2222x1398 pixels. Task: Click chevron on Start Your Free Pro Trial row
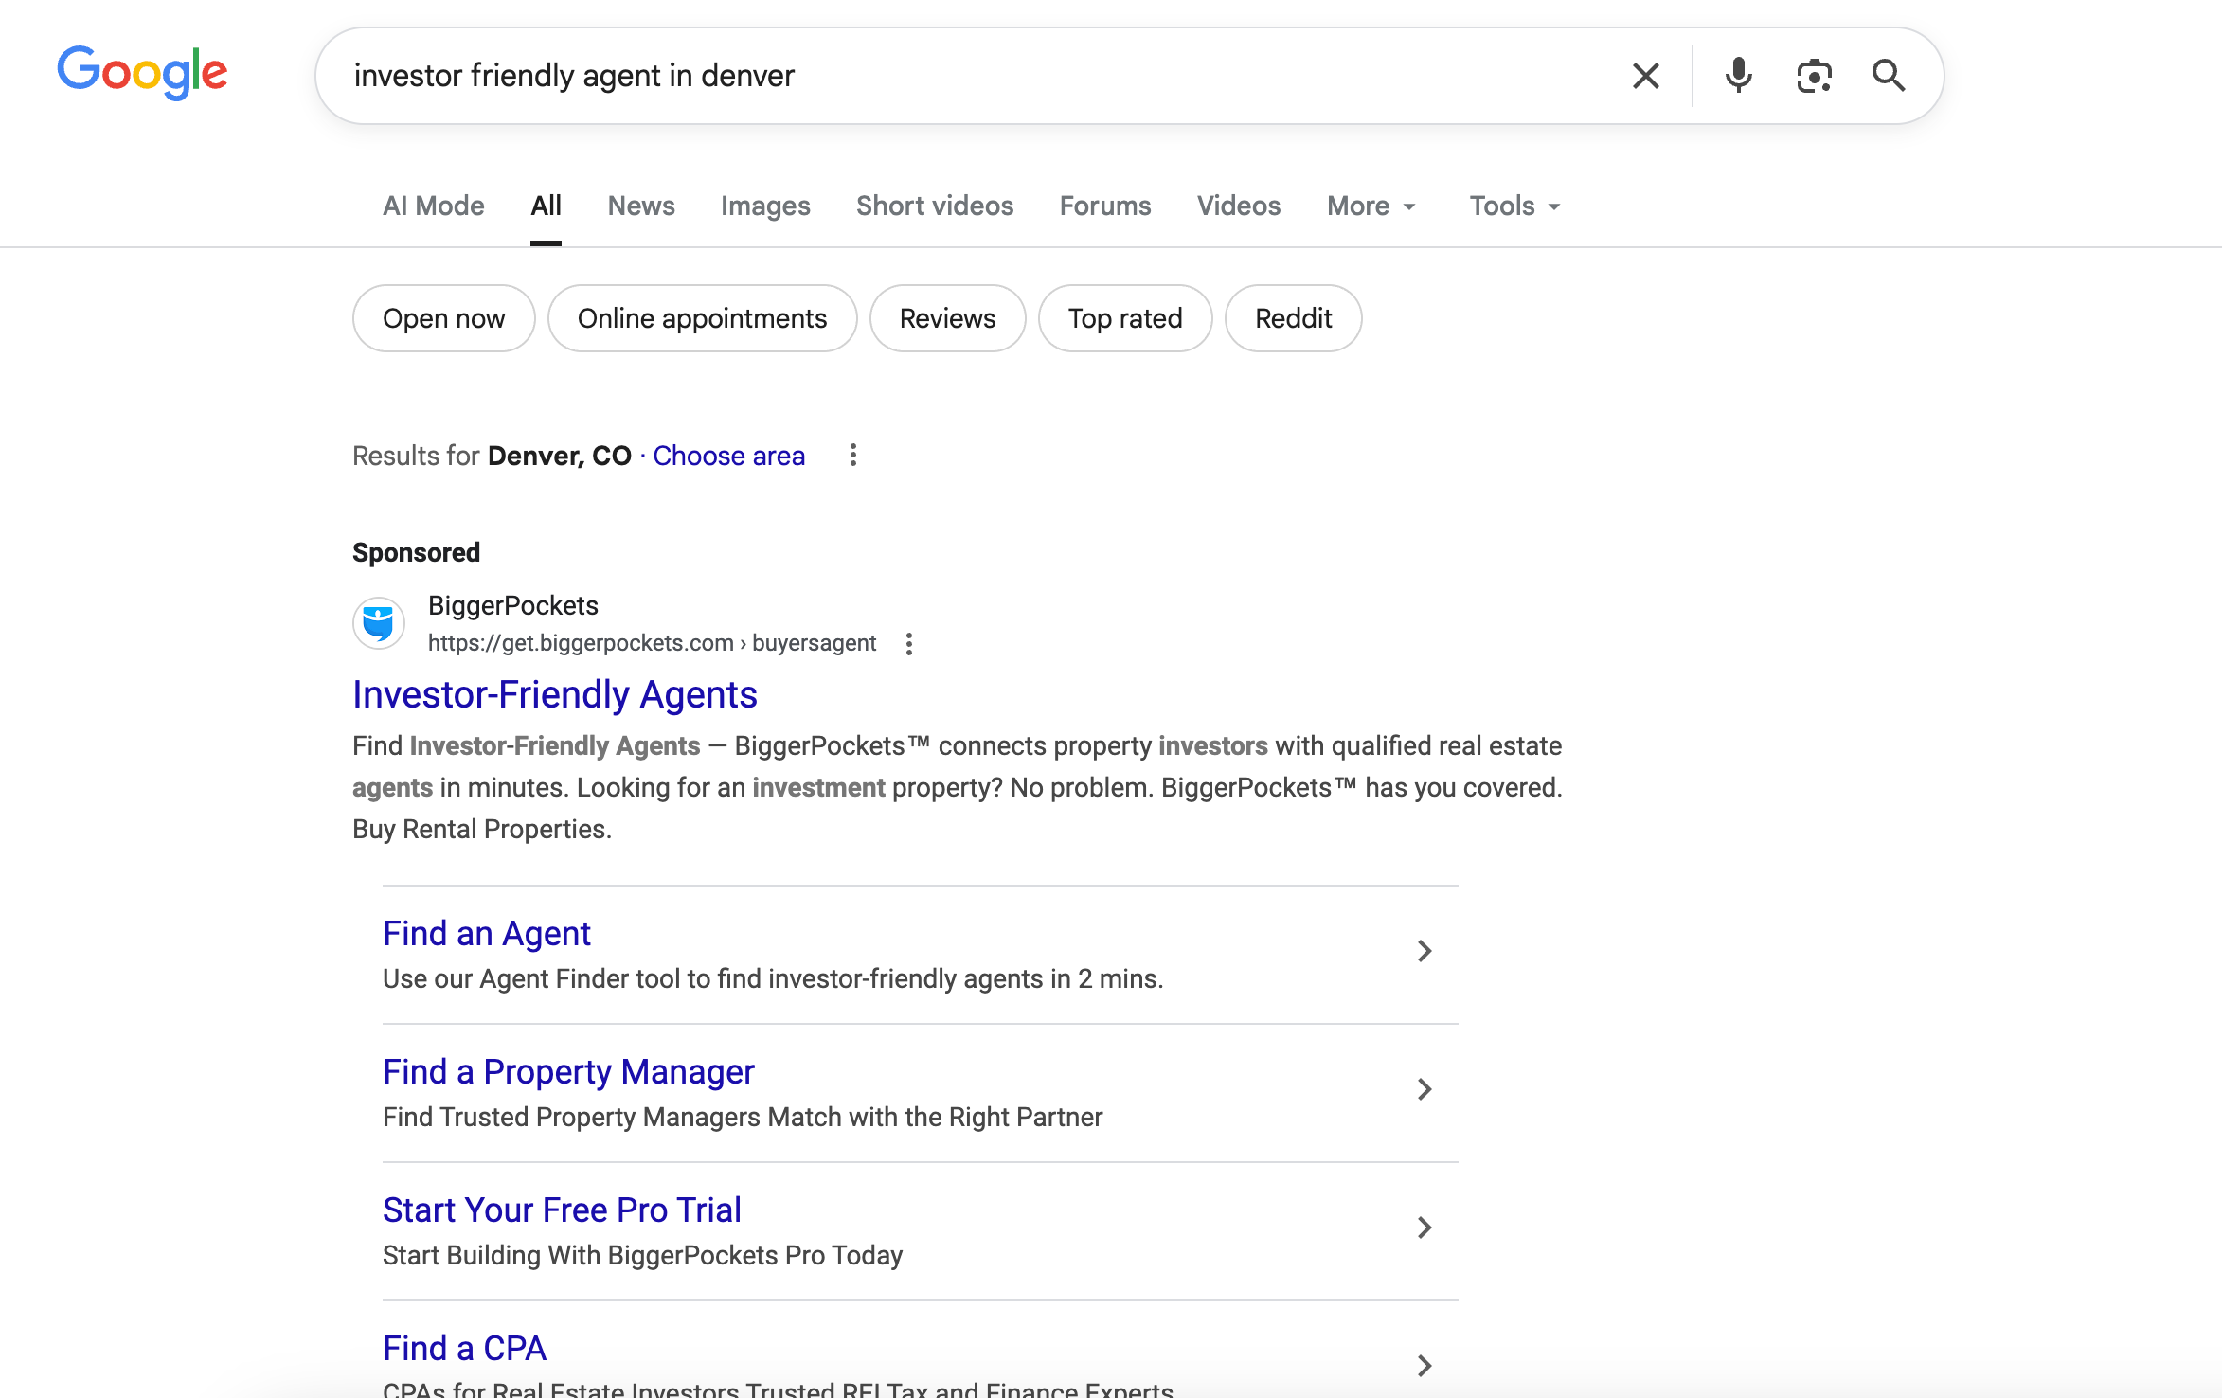pos(1424,1228)
